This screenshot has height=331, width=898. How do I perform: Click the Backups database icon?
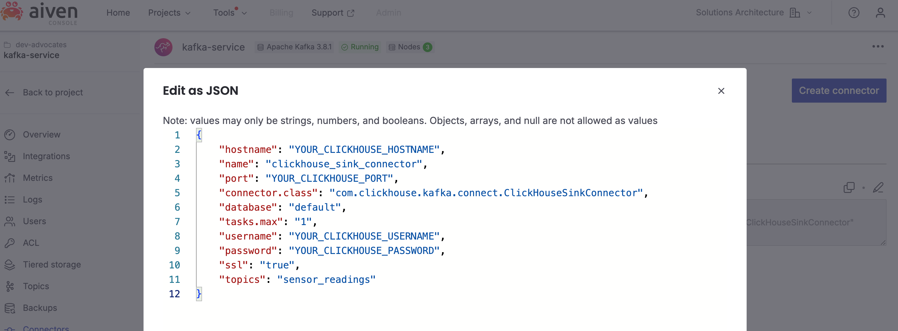[10, 308]
